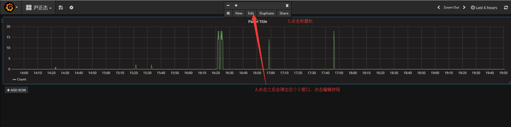Click the tallest graph spike near 17:45
This screenshot has height=127, width=511.
334,50
